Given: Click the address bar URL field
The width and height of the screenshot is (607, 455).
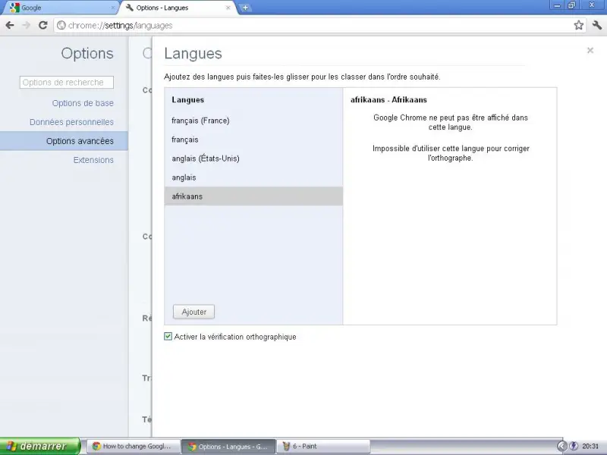Looking at the screenshot, I should 319,26.
